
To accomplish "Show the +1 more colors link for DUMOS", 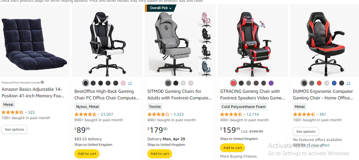I will pyautogui.click(x=348, y=83).
